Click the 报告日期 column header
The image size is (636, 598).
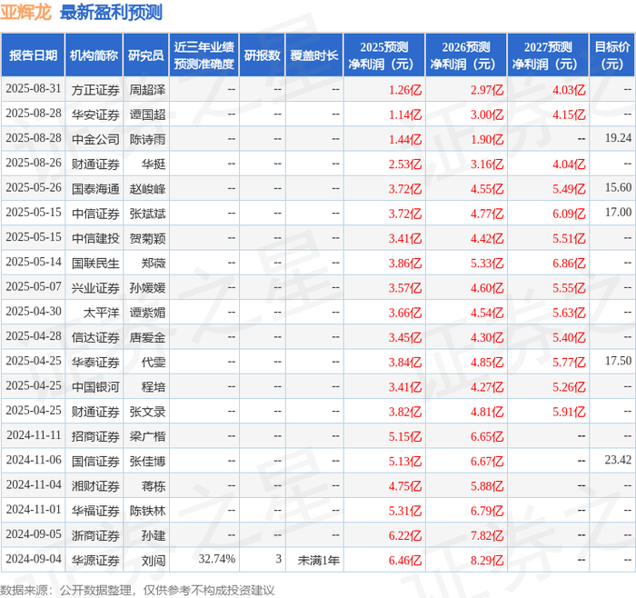[33, 55]
